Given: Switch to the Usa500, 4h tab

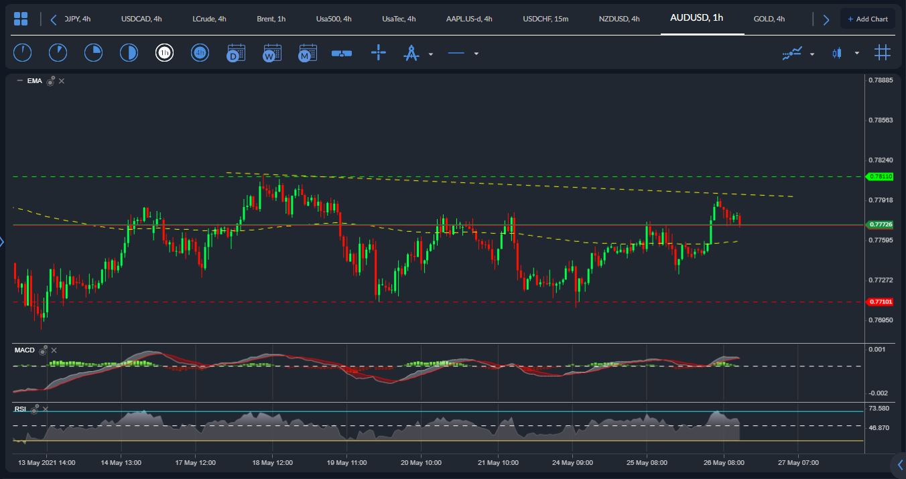Looking at the screenshot, I should pyautogui.click(x=334, y=19).
